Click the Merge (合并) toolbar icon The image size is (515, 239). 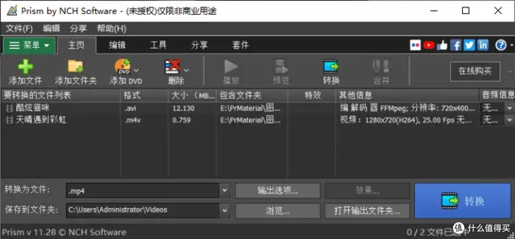[381, 66]
